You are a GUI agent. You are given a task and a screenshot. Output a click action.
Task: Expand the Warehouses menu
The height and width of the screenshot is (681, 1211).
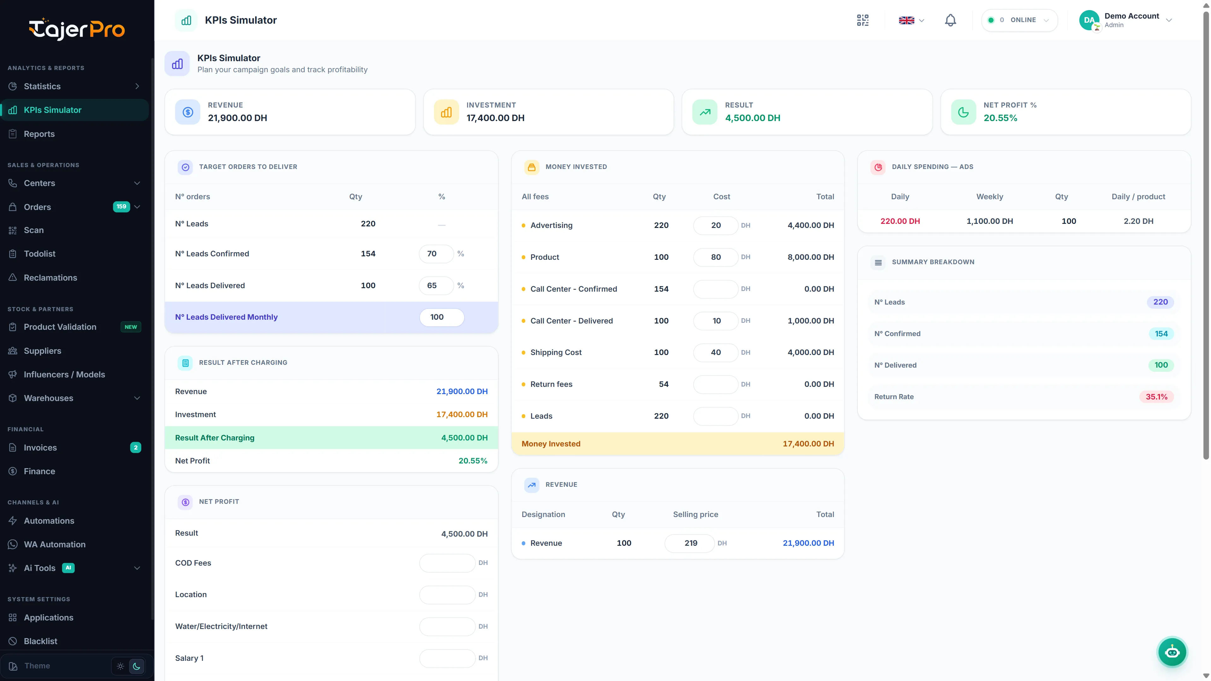pos(137,398)
